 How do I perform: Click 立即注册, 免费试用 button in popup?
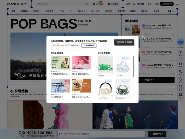tap(124, 42)
